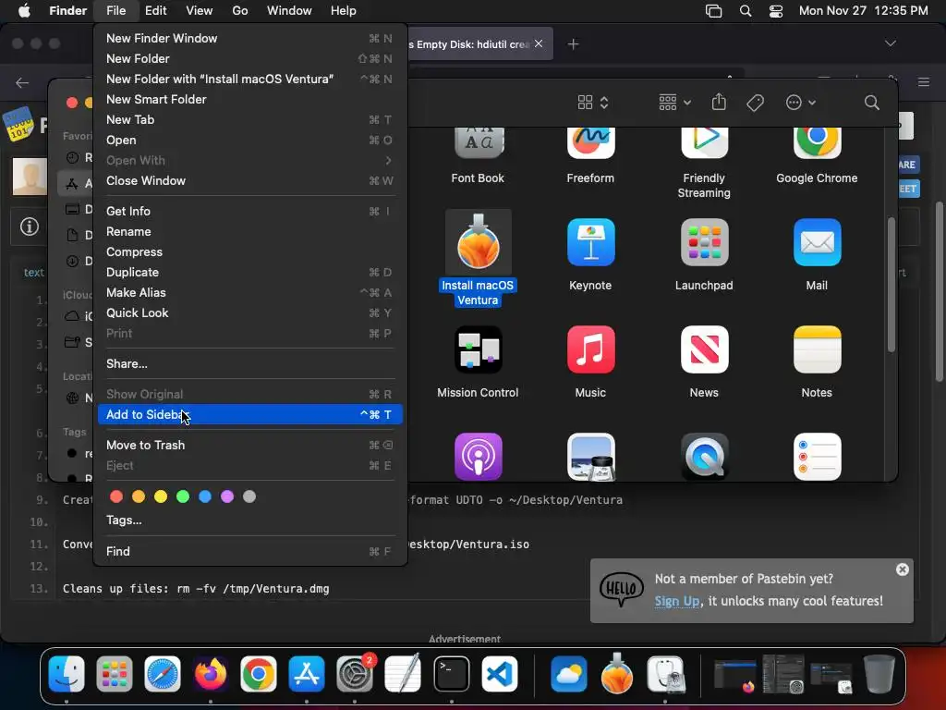The image size is (946, 710).
Task: Click the Sign Up link on Pastebin
Action: pyautogui.click(x=677, y=601)
